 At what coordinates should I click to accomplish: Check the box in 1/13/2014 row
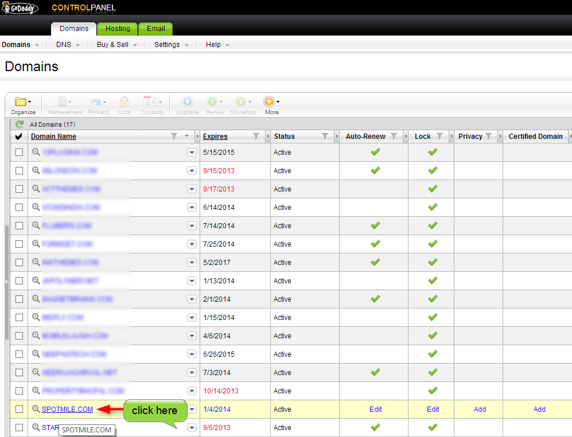point(20,281)
